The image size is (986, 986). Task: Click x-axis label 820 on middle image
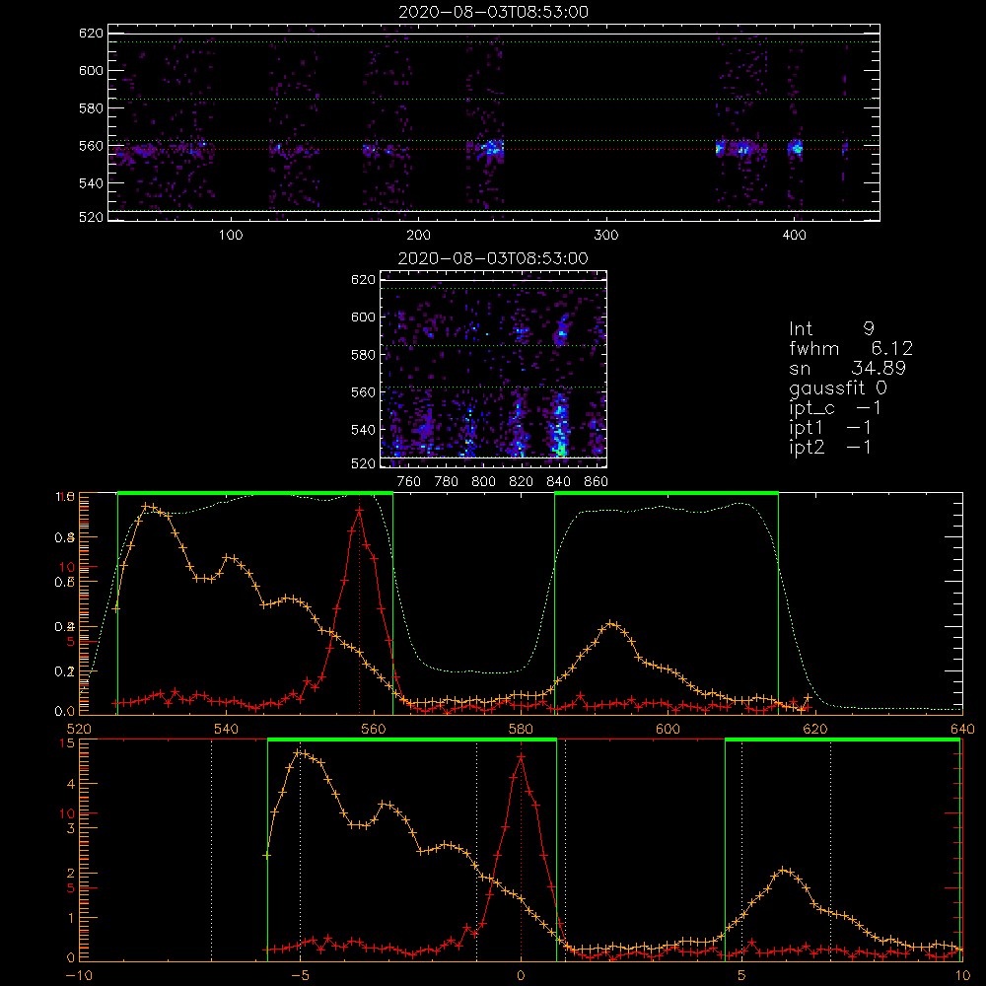[x=522, y=482]
